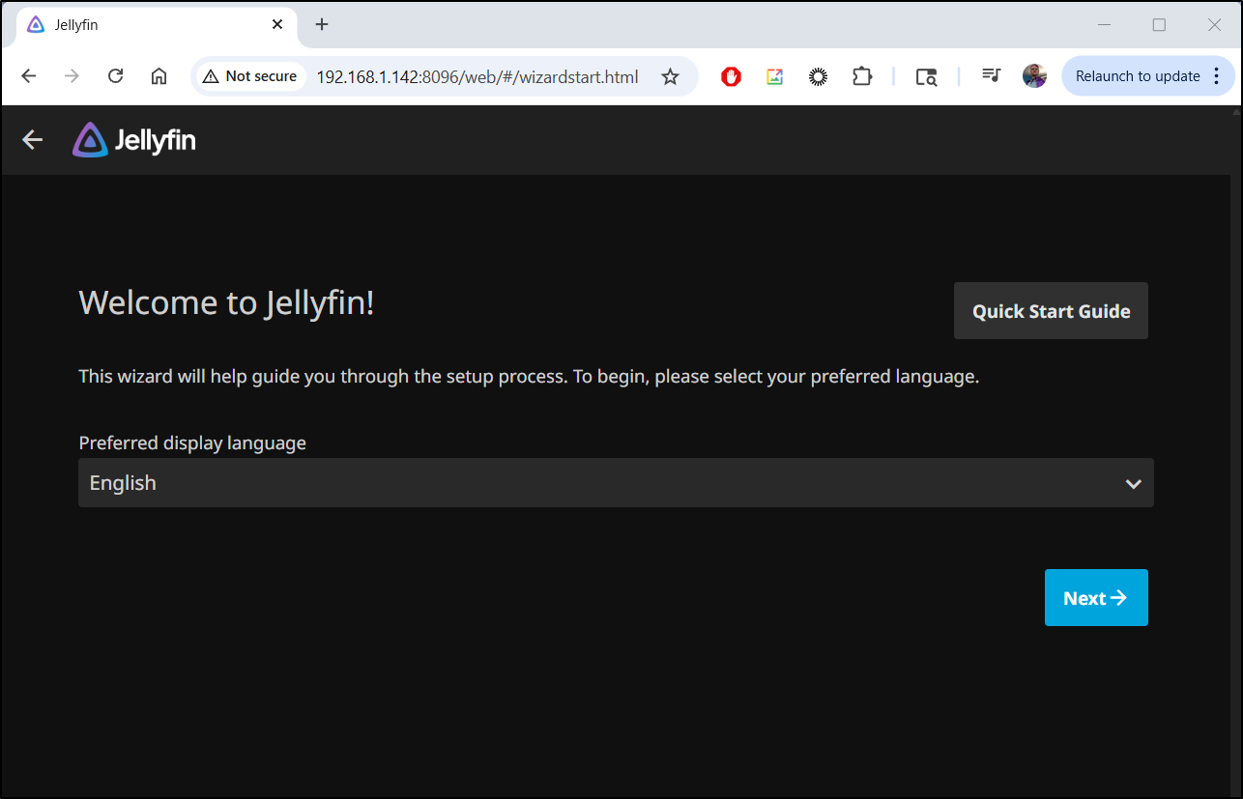Image resolution: width=1243 pixels, height=799 pixels.
Task: Click the wizard setup description sentence
Action: tap(529, 376)
